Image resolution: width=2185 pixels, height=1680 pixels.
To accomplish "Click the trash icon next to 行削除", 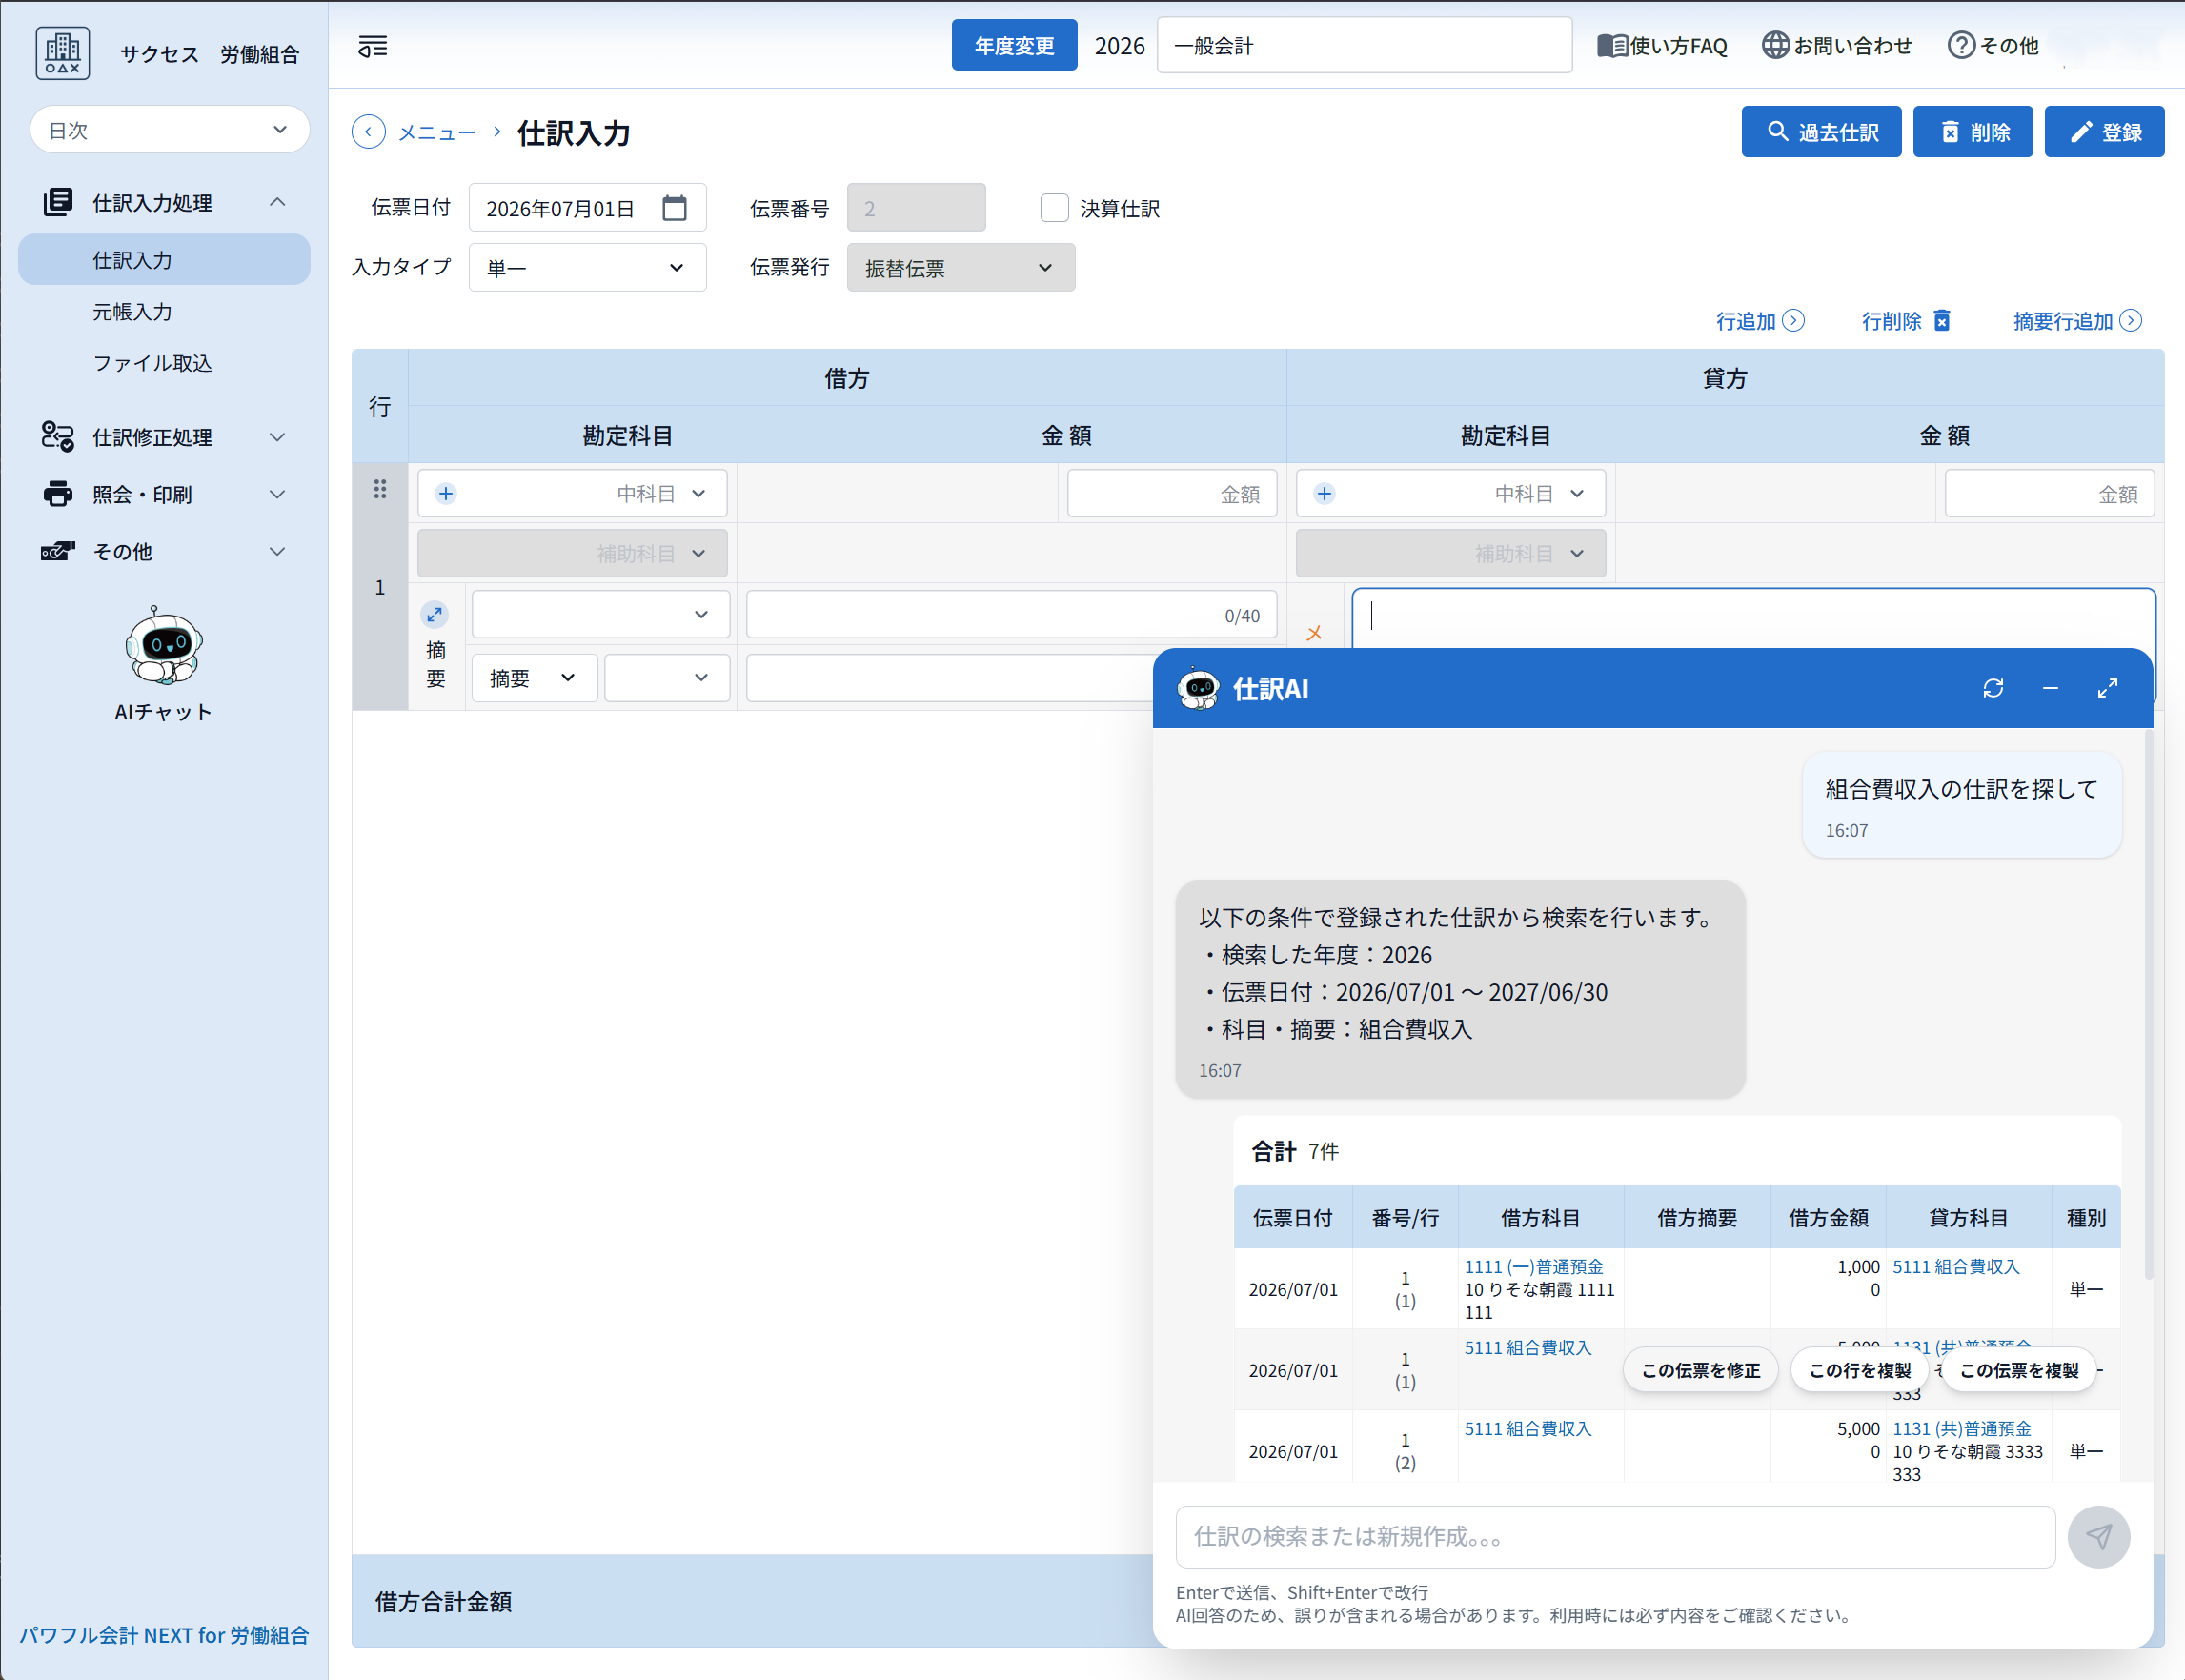I will (x=1942, y=320).
